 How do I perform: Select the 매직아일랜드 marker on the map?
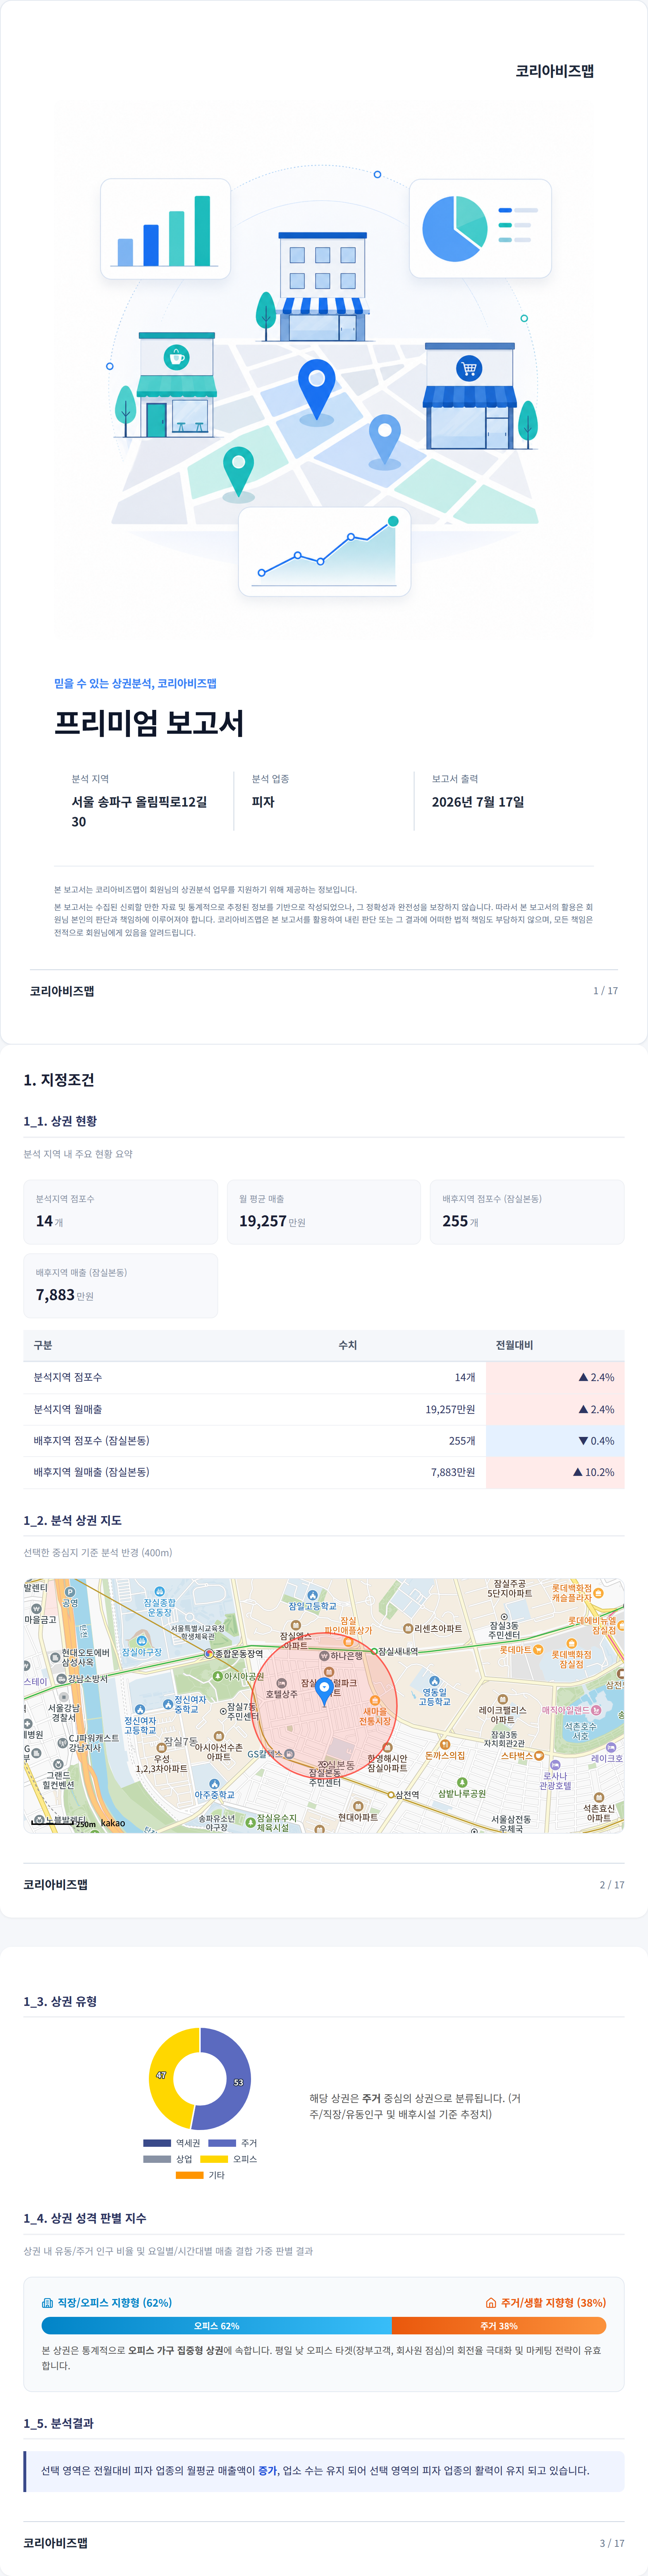596,1710
